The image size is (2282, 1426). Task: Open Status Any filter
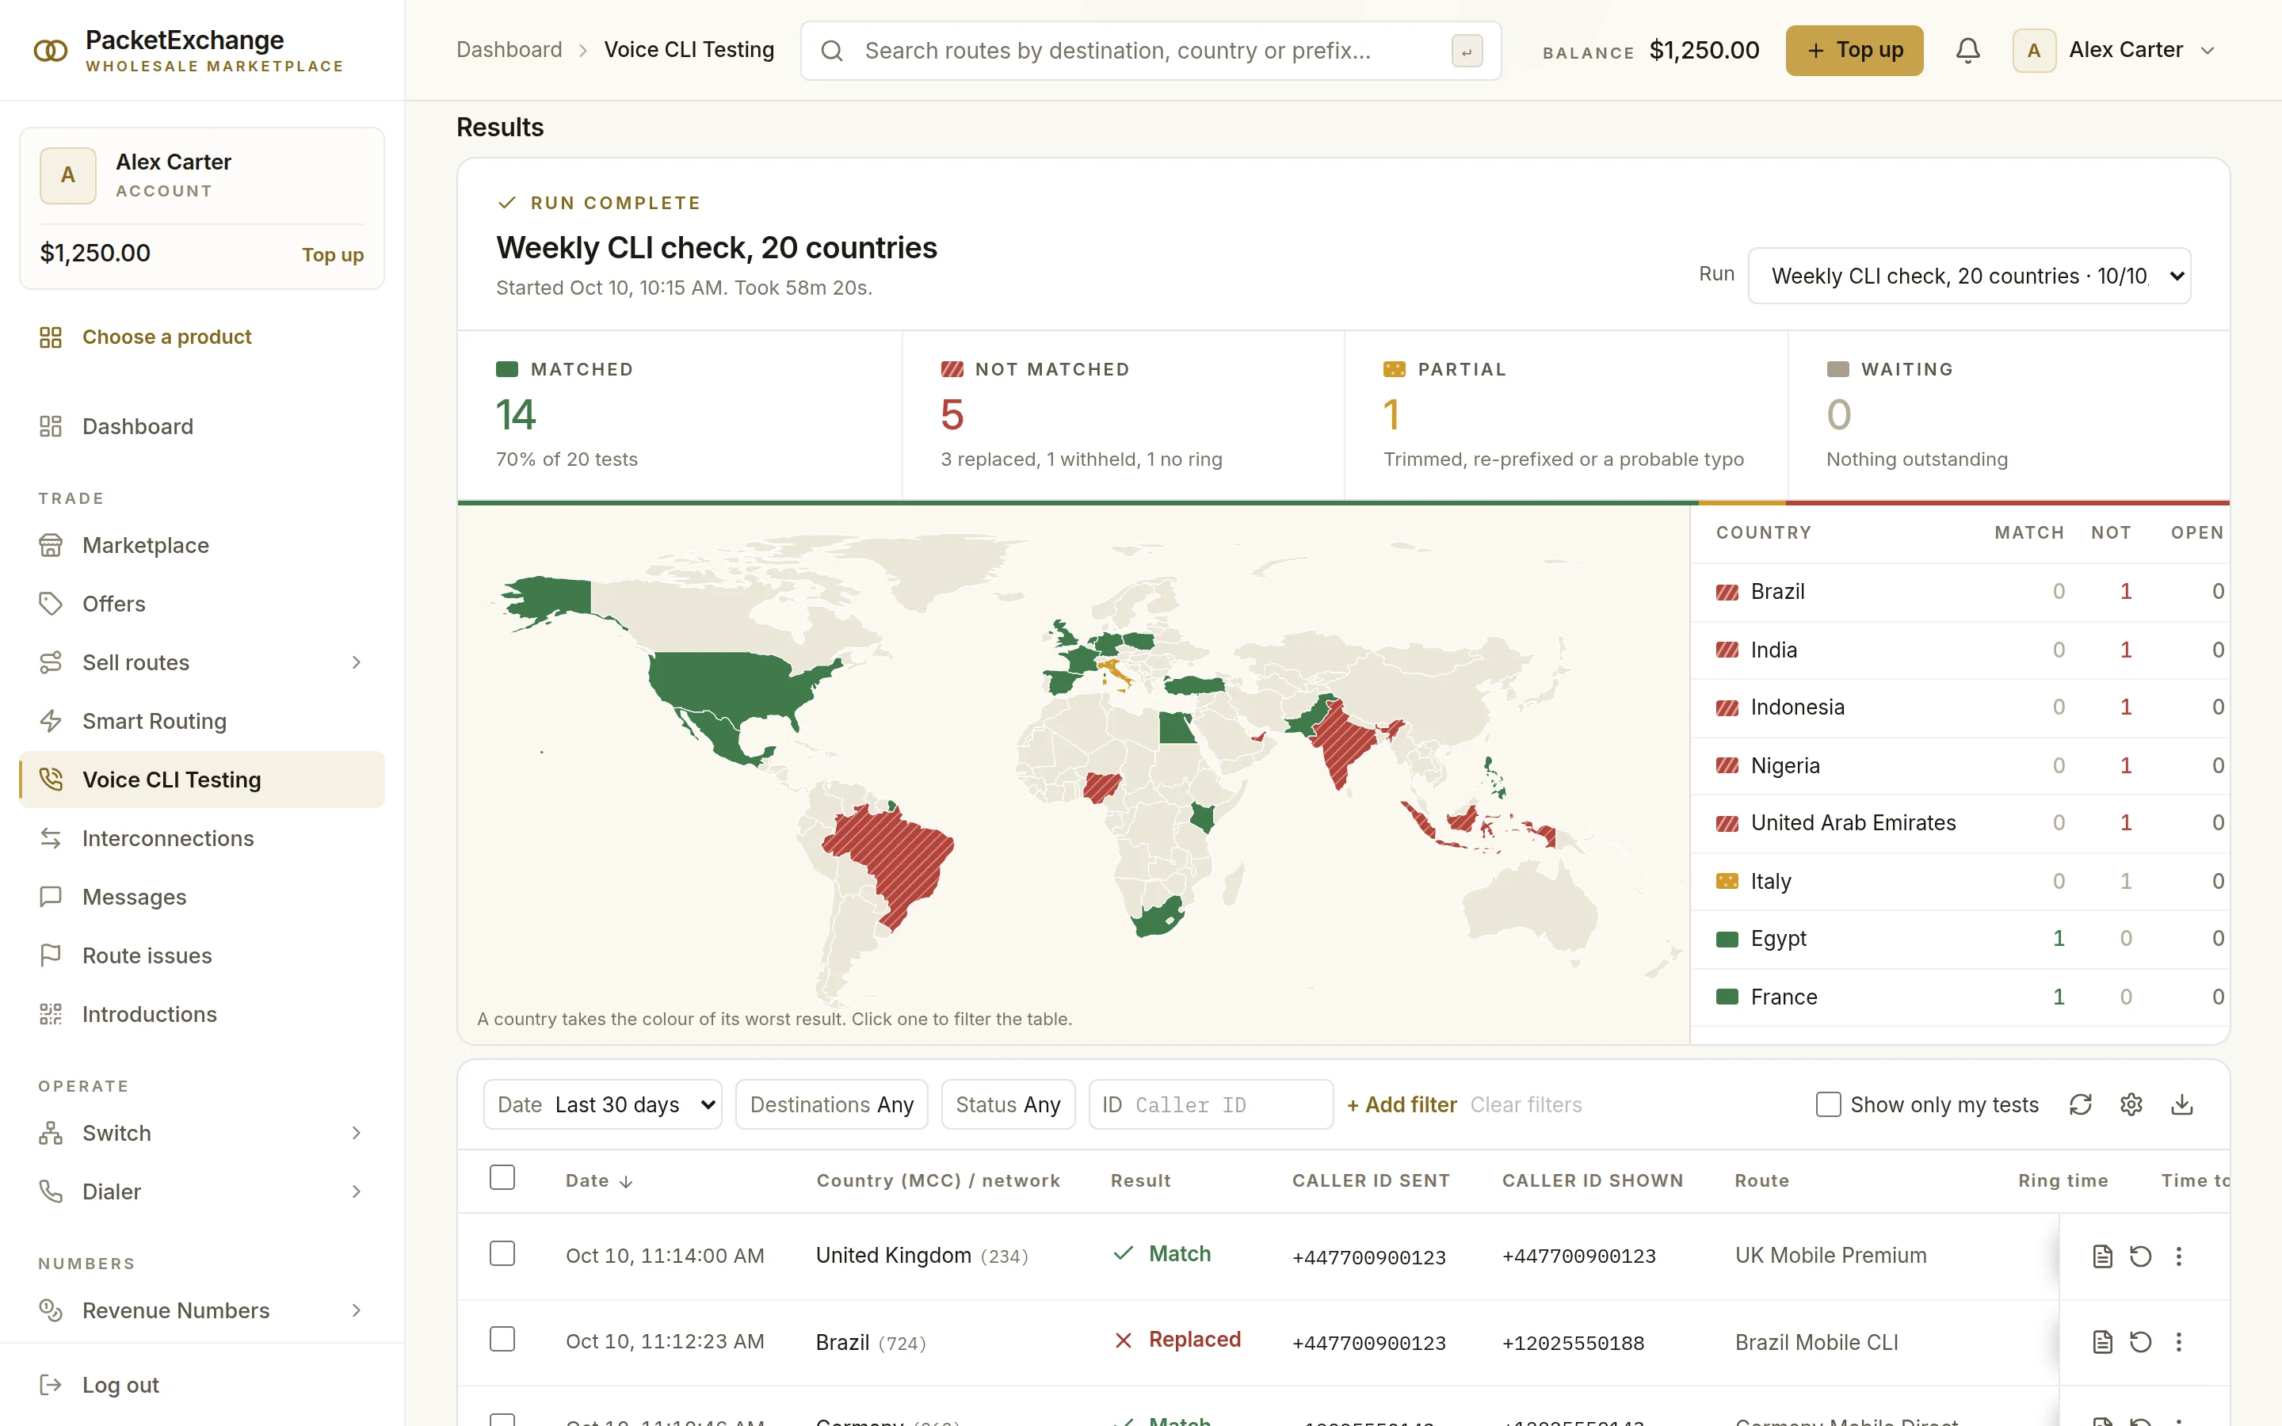[x=1008, y=1104]
